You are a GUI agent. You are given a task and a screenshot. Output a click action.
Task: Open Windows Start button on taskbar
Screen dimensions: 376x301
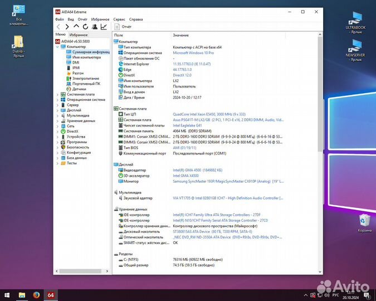pos(7,295)
